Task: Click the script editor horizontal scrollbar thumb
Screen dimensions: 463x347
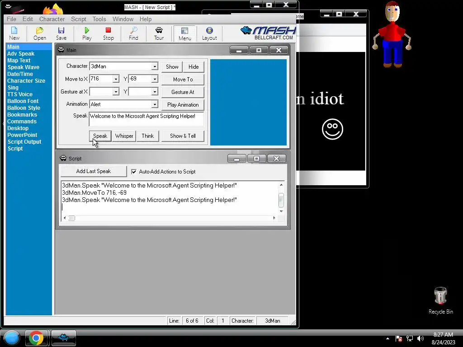Action: (x=72, y=218)
